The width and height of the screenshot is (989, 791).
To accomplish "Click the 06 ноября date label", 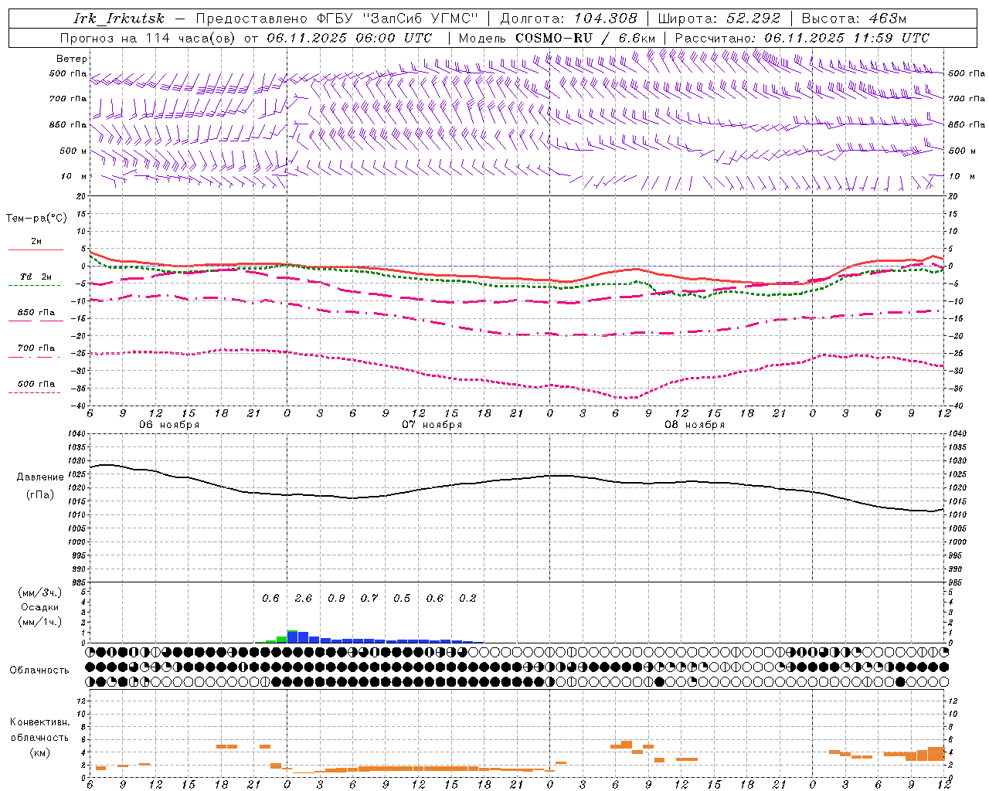I will [x=169, y=425].
